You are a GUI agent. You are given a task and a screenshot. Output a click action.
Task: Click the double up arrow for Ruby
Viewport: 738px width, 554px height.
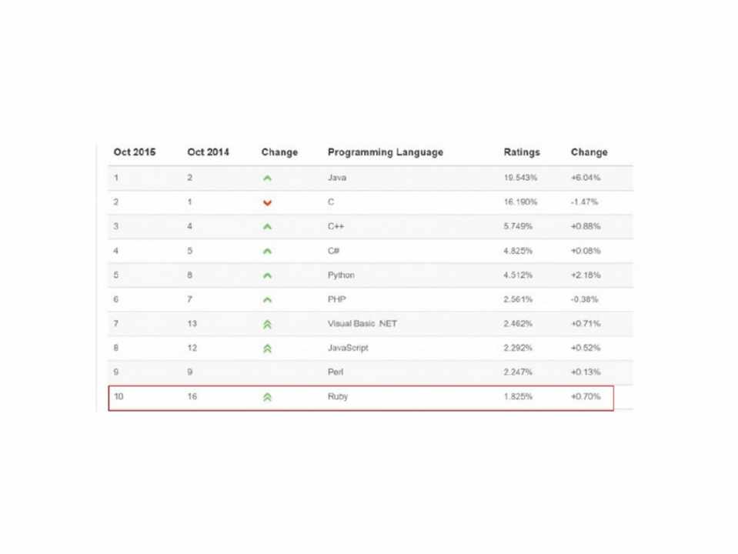pyautogui.click(x=267, y=397)
